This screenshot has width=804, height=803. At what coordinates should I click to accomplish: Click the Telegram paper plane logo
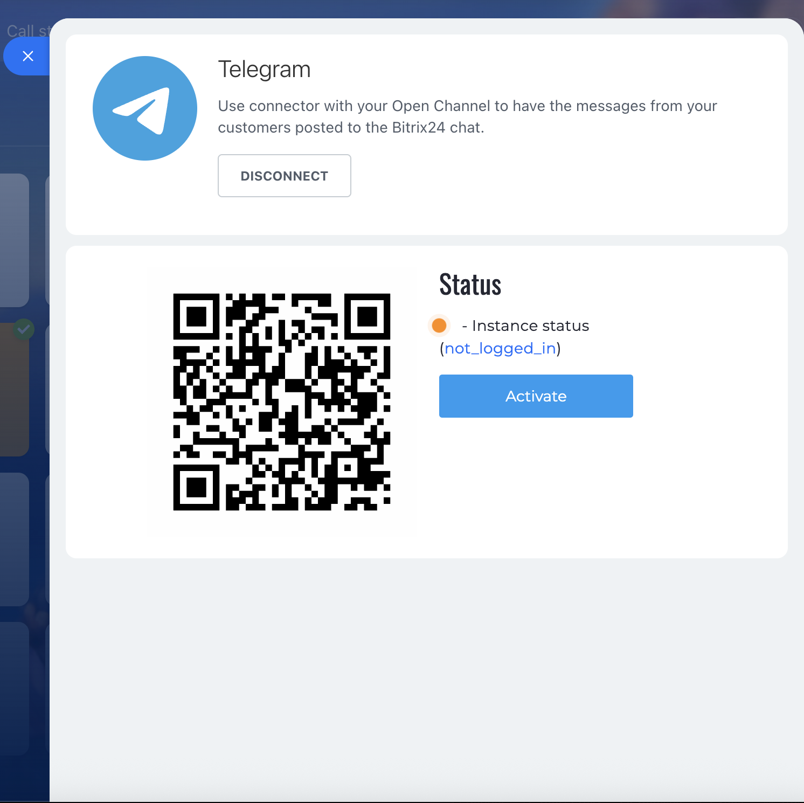(x=144, y=108)
